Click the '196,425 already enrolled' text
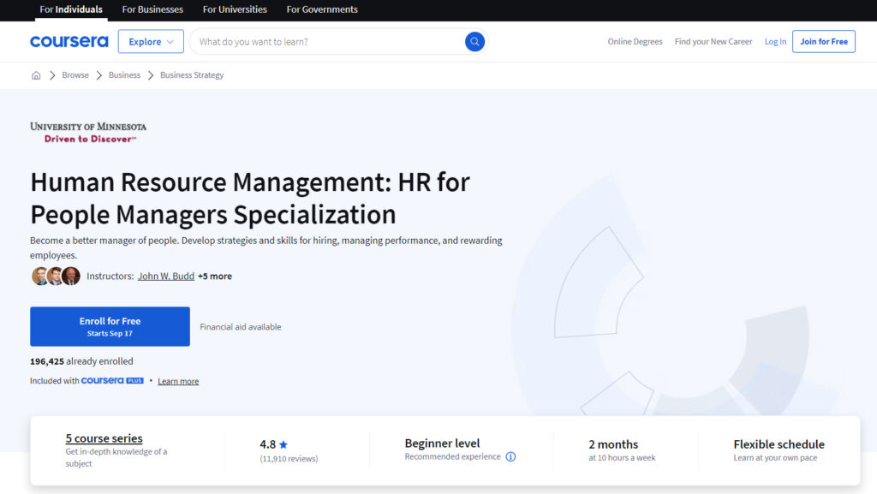This screenshot has height=494, width=877. click(81, 361)
